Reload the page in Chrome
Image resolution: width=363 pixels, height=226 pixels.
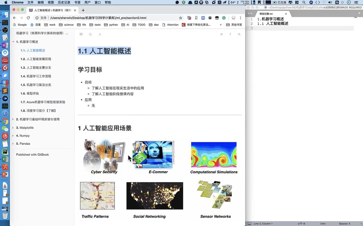(x=28, y=18)
